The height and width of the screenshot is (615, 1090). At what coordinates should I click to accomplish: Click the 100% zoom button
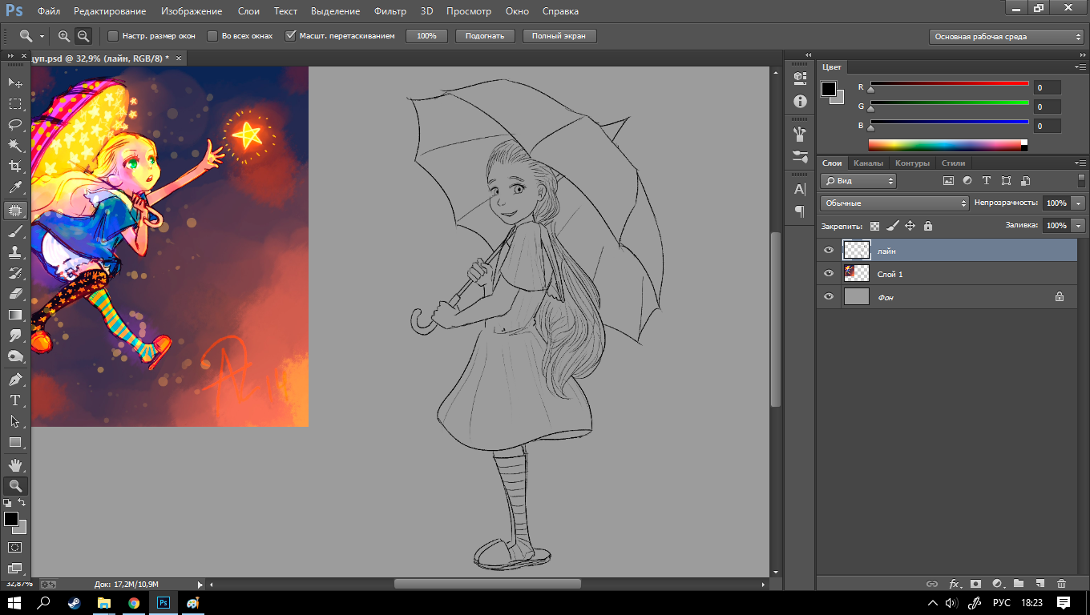(426, 36)
